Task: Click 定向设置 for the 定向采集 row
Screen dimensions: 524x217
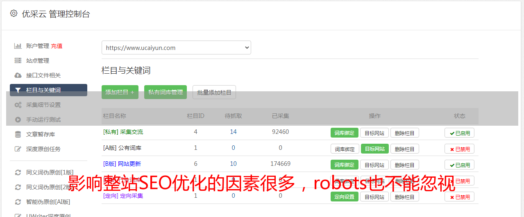Action: click(345, 197)
